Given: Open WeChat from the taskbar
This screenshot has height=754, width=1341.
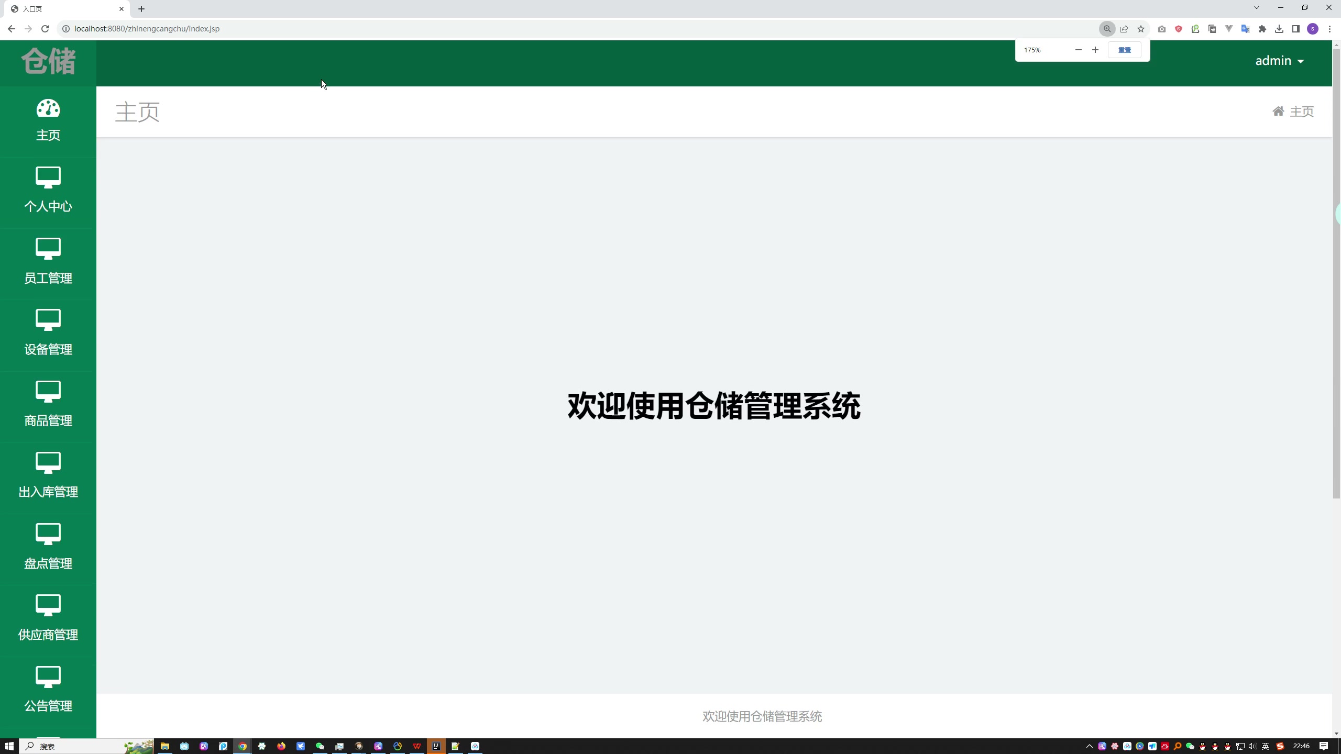Looking at the screenshot, I should click(320, 746).
